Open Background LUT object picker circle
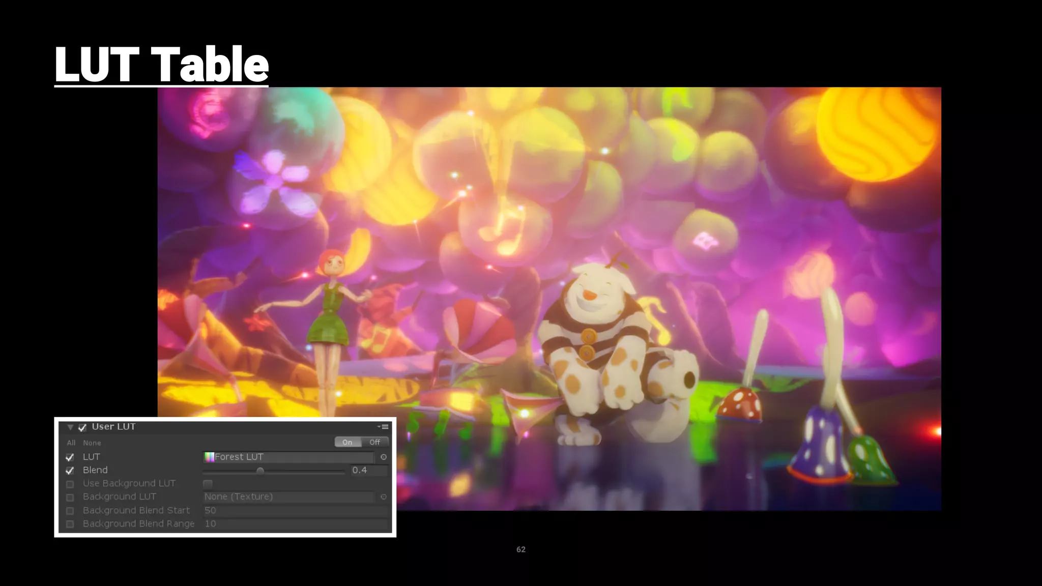 pyautogui.click(x=384, y=497)
